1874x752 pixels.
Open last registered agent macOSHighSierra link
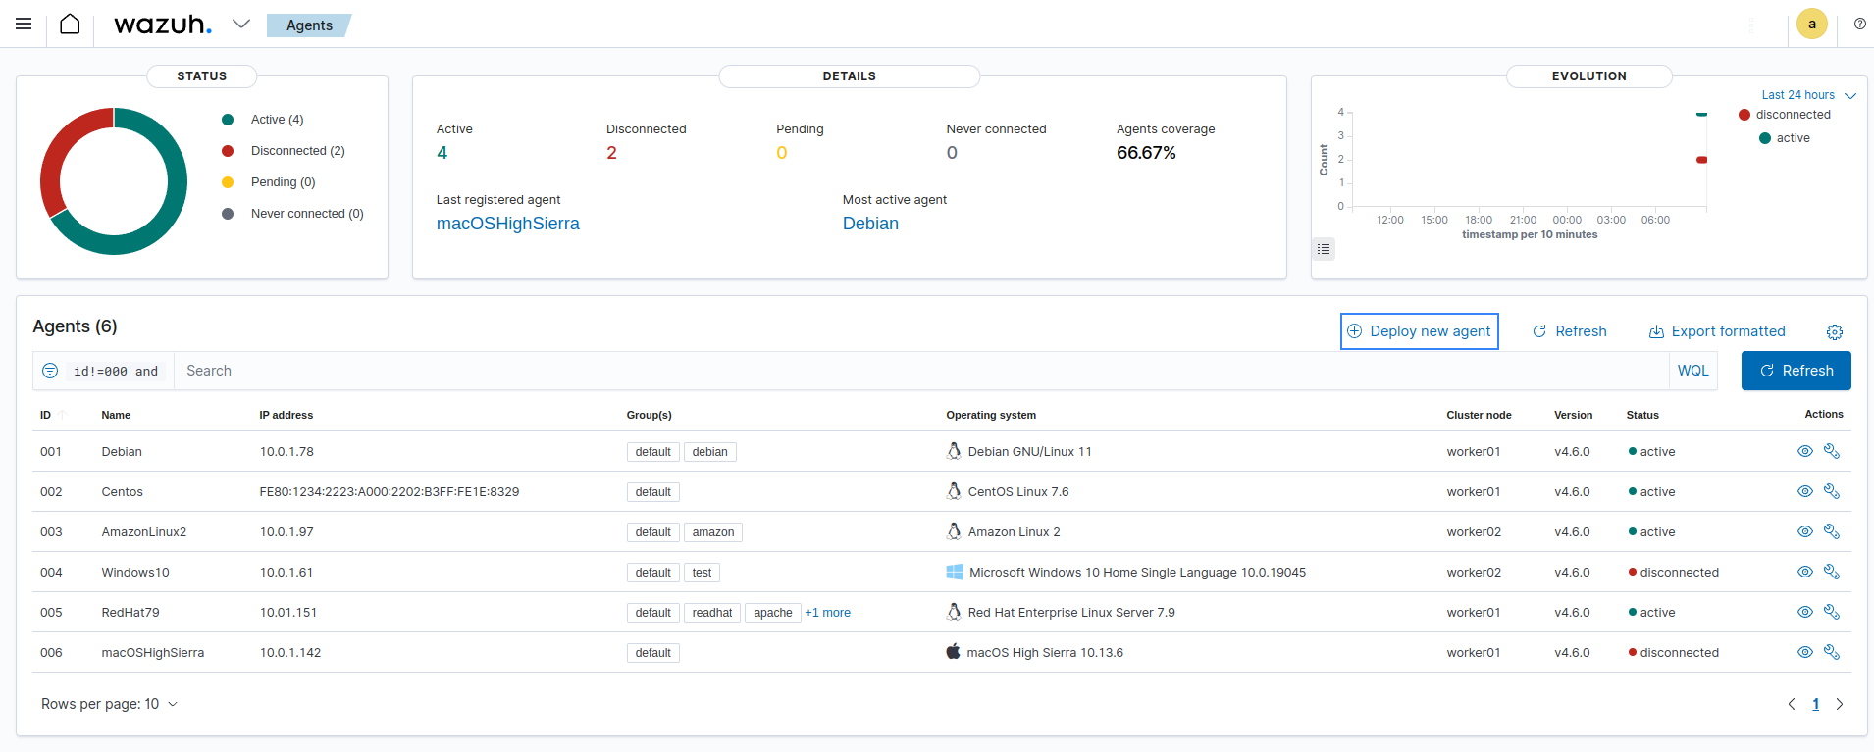click(x=507, y=224)
